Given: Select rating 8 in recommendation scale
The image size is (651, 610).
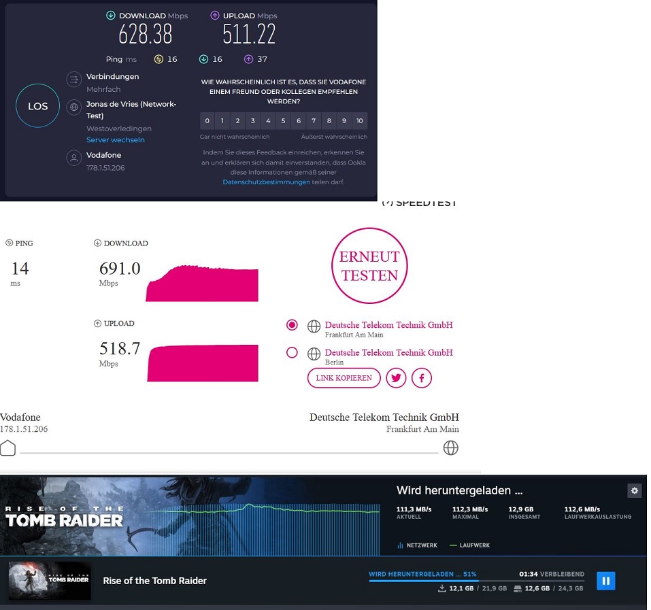Looking at the screenshot, I should (x=329, y=121).
